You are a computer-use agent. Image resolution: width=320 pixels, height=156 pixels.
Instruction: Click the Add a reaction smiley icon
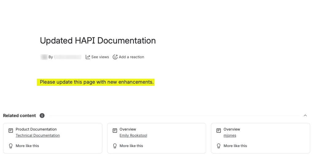pos(115,57)
